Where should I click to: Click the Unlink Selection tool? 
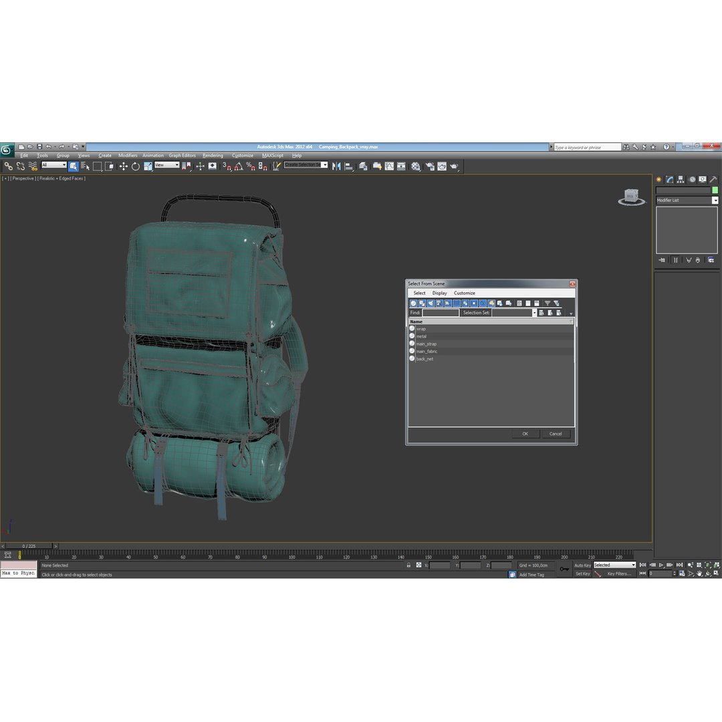coord(20,166)
